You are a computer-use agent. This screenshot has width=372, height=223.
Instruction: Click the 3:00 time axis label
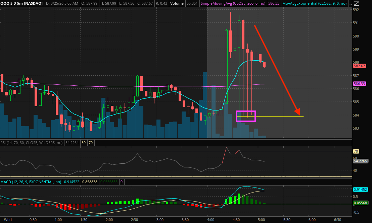[160, 220]
